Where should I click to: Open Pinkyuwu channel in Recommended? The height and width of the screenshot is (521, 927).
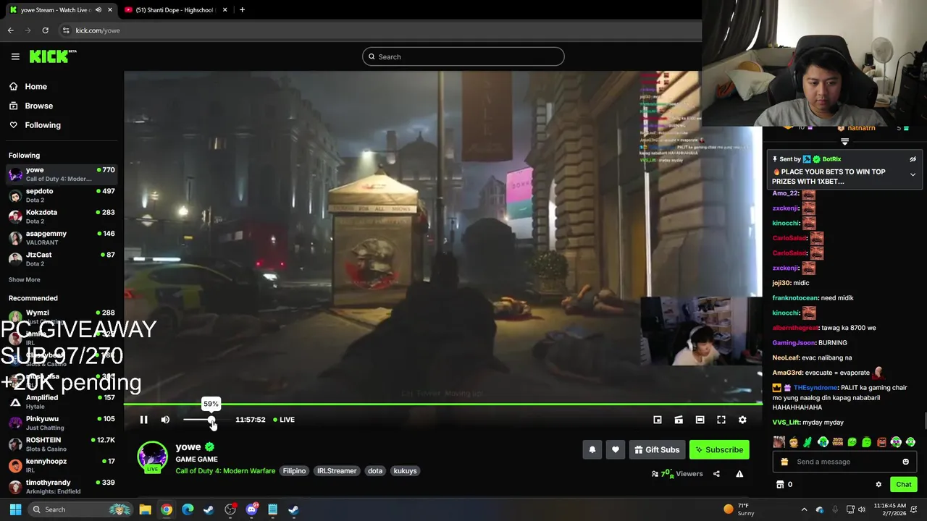62,423
